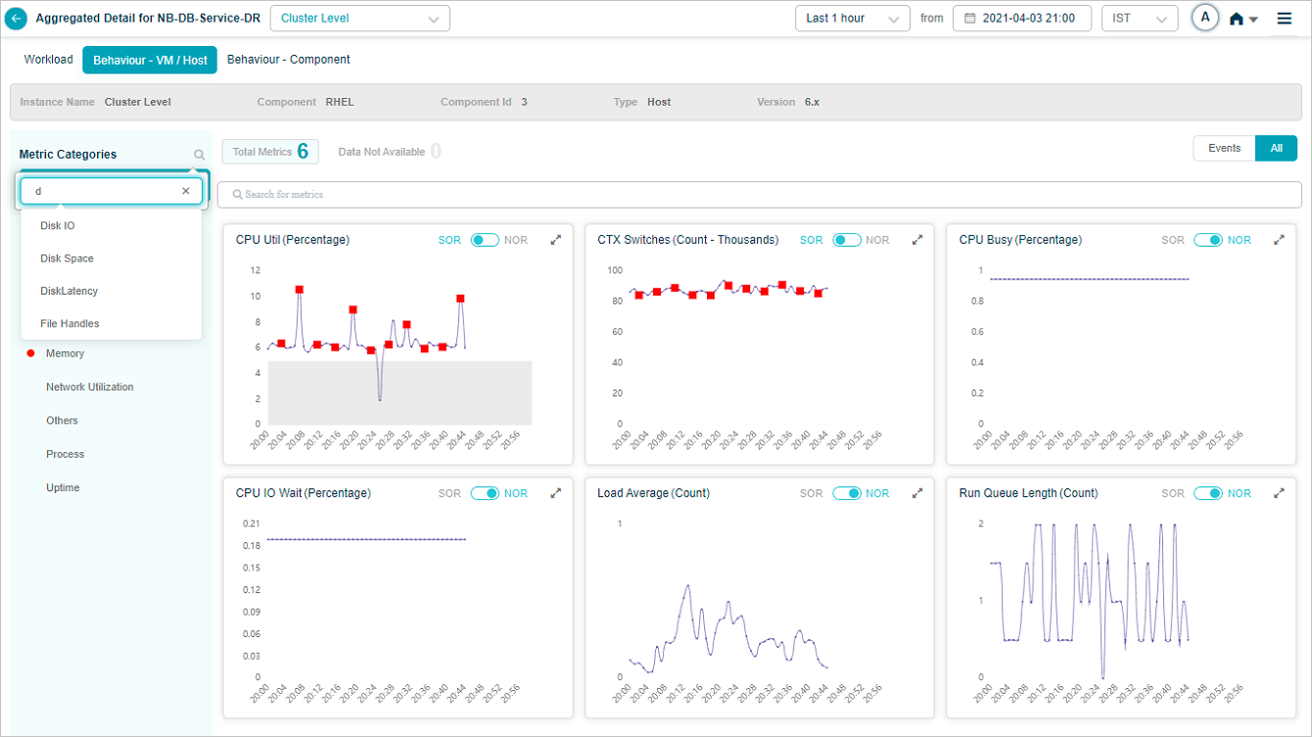Toggle SOR/NOR switch for CPU Util
The image size is (1312, 737).
485,240
